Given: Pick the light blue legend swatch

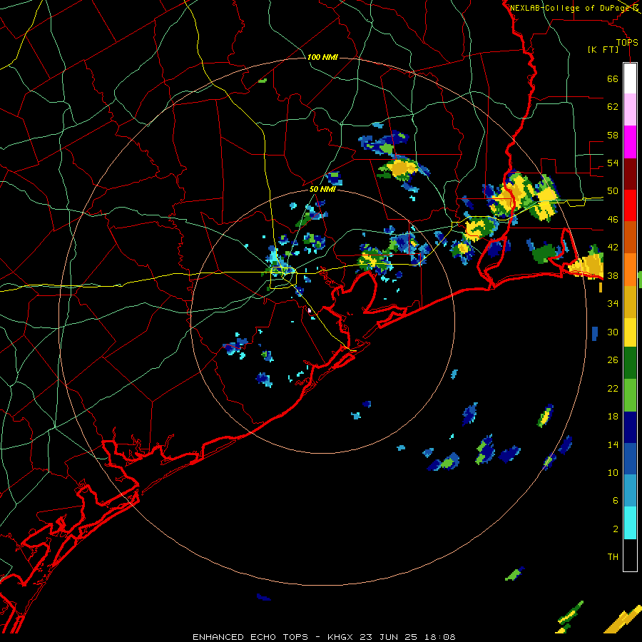Looking at the screenshot, I should click(630, 491).
